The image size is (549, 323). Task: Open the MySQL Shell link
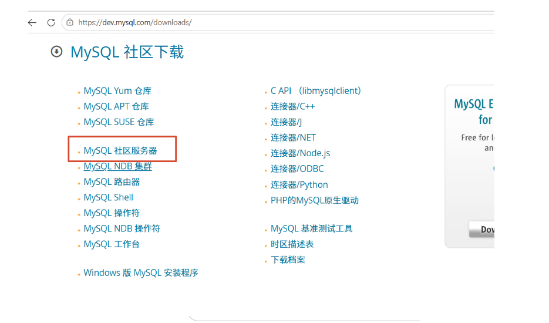109,197
